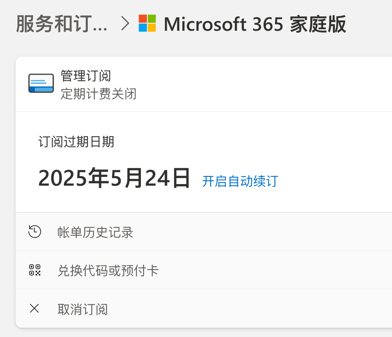Click the expiry date 2025年5月24日
392x337 pixels.
(x=114, y=178)
